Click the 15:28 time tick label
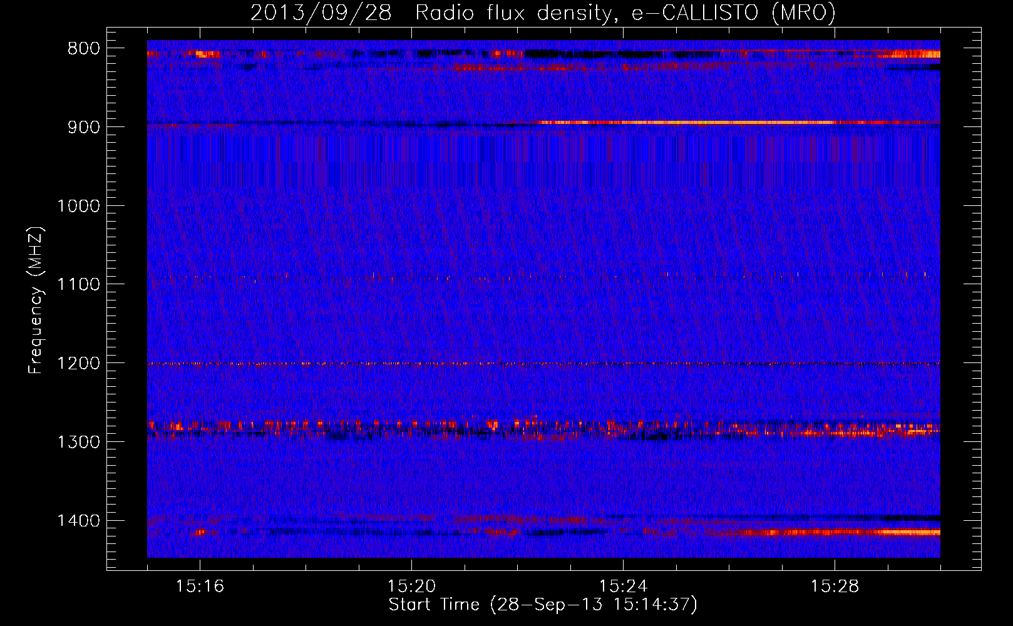 pos(835,587)
